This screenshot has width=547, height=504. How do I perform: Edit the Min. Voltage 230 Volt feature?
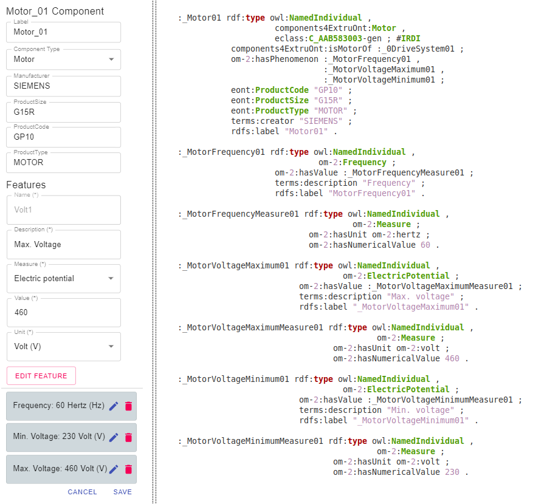coord(114,437)
